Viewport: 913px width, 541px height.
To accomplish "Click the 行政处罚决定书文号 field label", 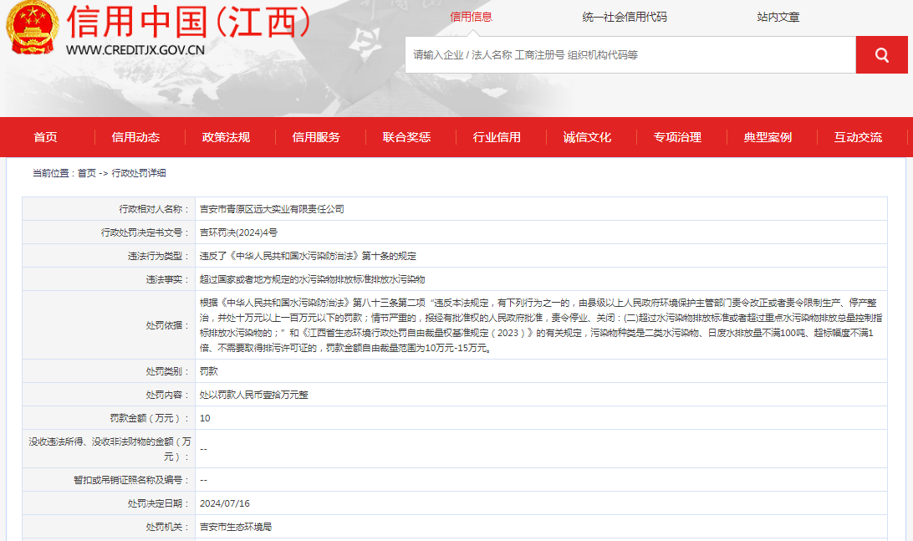I will (x=145, y=232).
